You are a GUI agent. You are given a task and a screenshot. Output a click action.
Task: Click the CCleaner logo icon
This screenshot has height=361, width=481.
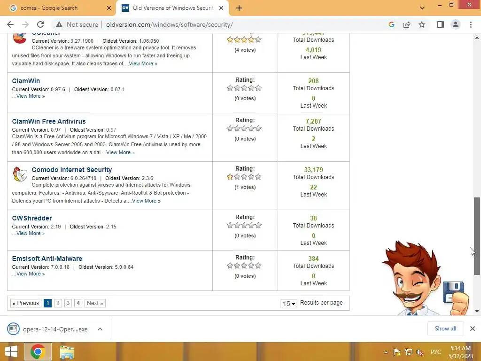pos(20,38)
